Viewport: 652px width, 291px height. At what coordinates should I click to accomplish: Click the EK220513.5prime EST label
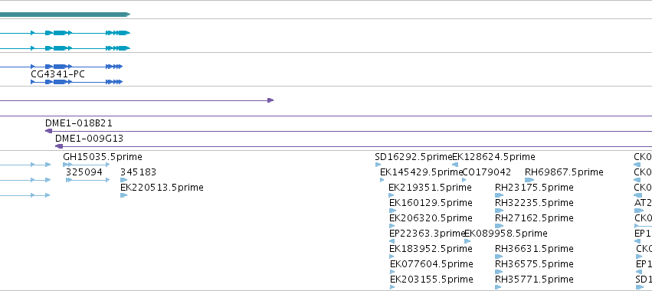click(x=162, y=188)
